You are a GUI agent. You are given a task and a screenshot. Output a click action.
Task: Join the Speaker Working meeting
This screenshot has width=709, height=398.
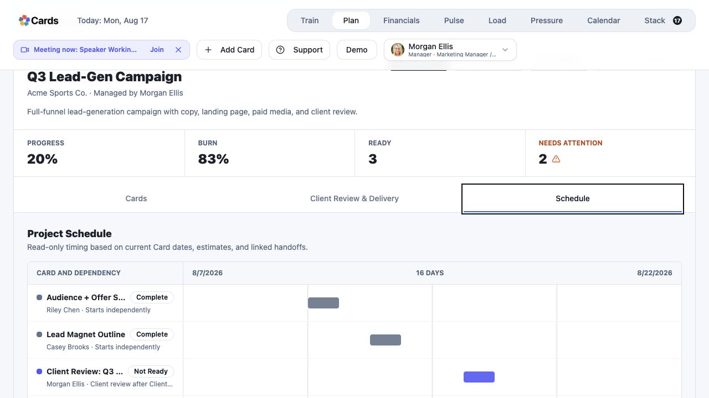pyautogui.click(x=157, y=50)
